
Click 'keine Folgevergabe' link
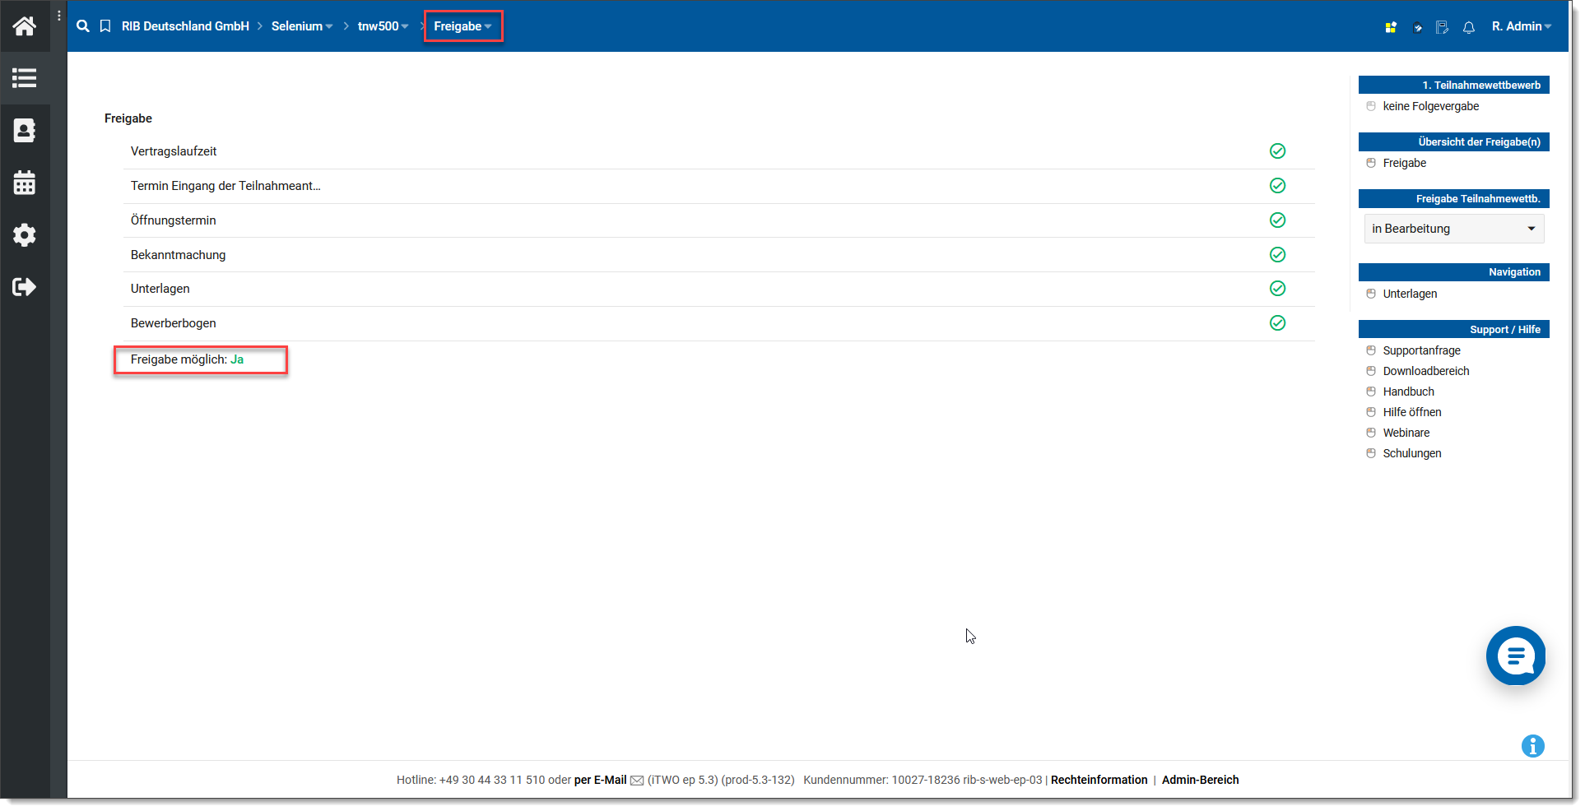pyautogui.click(x=1431, y=106)
